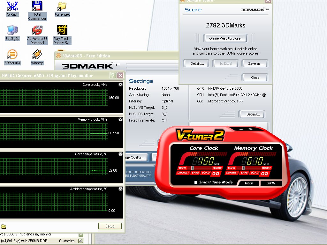Click LOW under Core Clock
The image size is (327, 245).
click(x=182, y=168)
